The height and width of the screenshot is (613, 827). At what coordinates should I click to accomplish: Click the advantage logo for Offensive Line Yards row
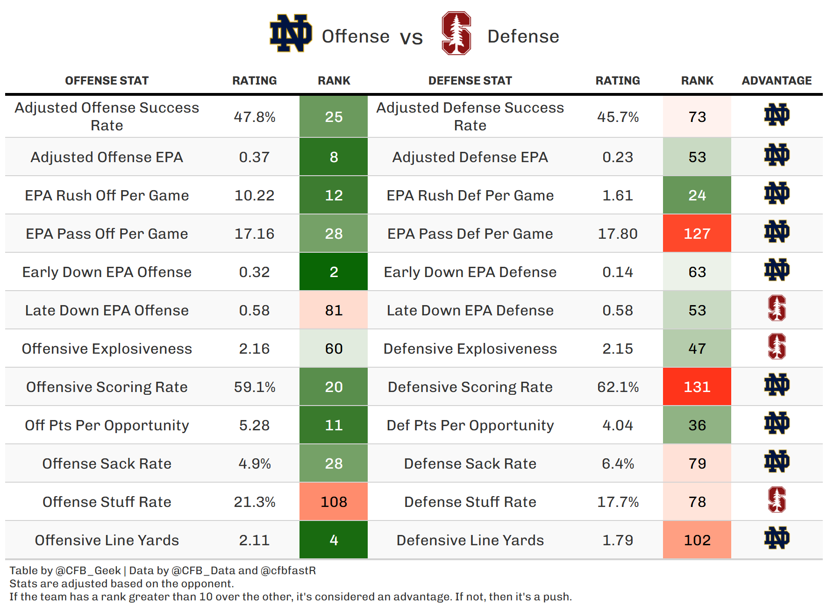(x=777, y=538)
